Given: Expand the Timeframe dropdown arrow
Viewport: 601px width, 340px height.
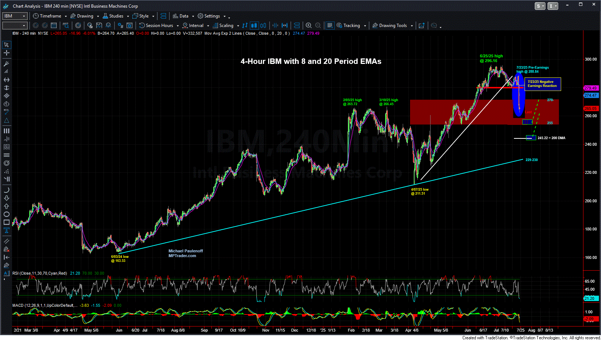Looking at the screenshot, I should tap(66, 16).
